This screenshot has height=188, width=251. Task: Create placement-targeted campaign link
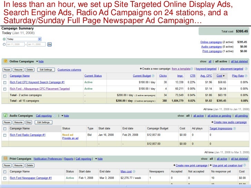pyautogui.click(x=232, y=69)
